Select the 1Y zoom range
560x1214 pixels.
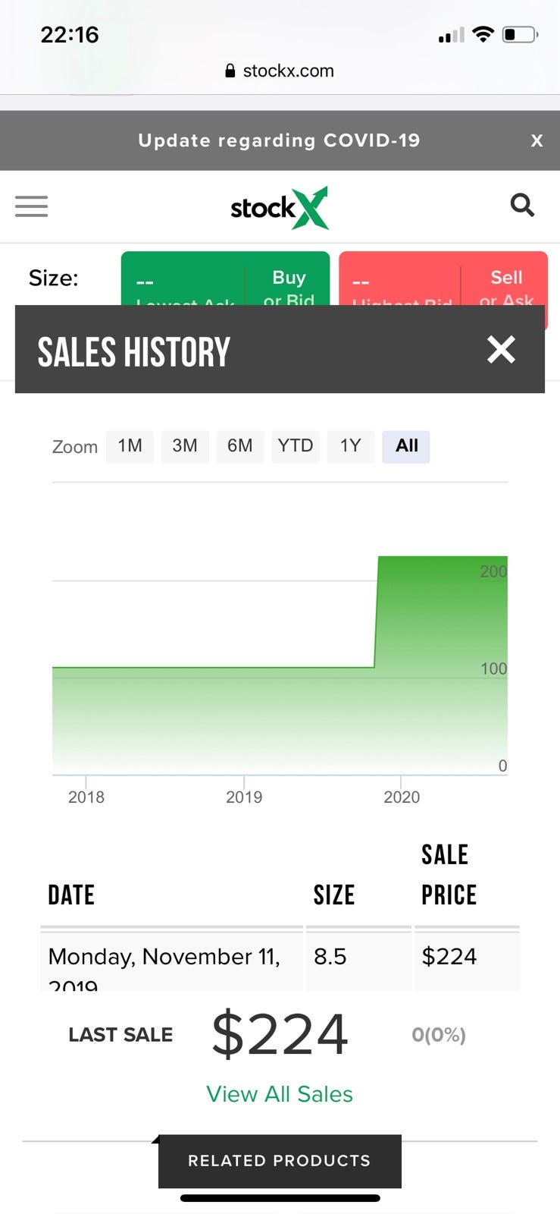(x=350, y=446)
